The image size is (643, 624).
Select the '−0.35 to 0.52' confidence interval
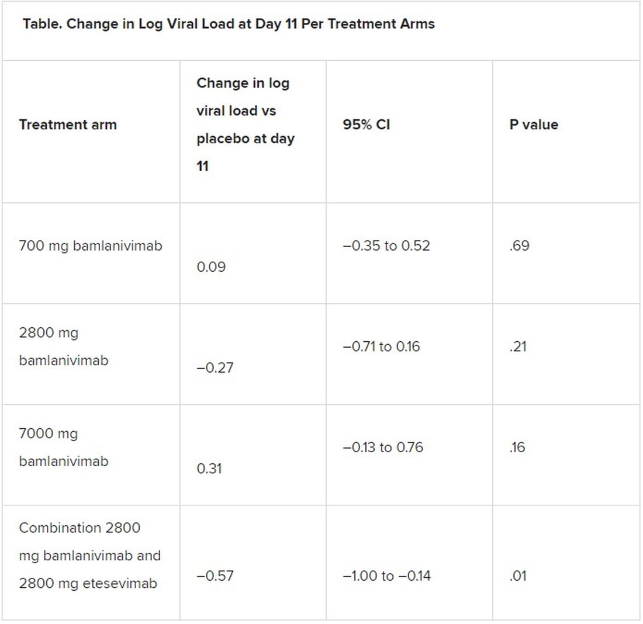386,245
